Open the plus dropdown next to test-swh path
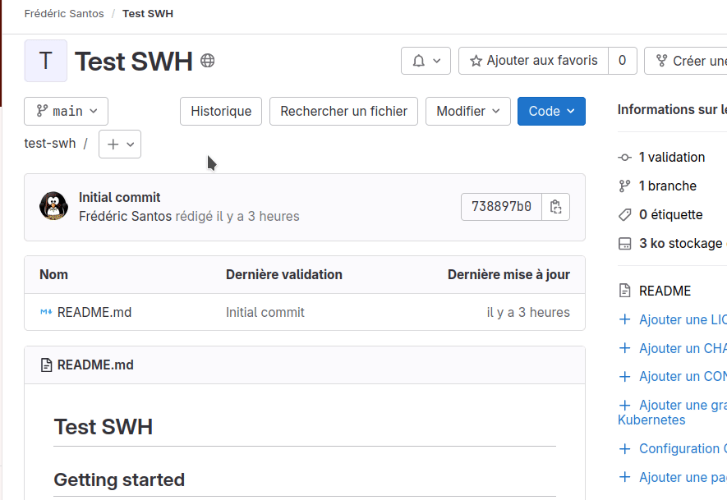This screenshot has height=500, width=727. coord(119,143)
